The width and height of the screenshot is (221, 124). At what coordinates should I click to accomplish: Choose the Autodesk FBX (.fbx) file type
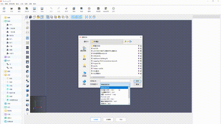[107, 99]
